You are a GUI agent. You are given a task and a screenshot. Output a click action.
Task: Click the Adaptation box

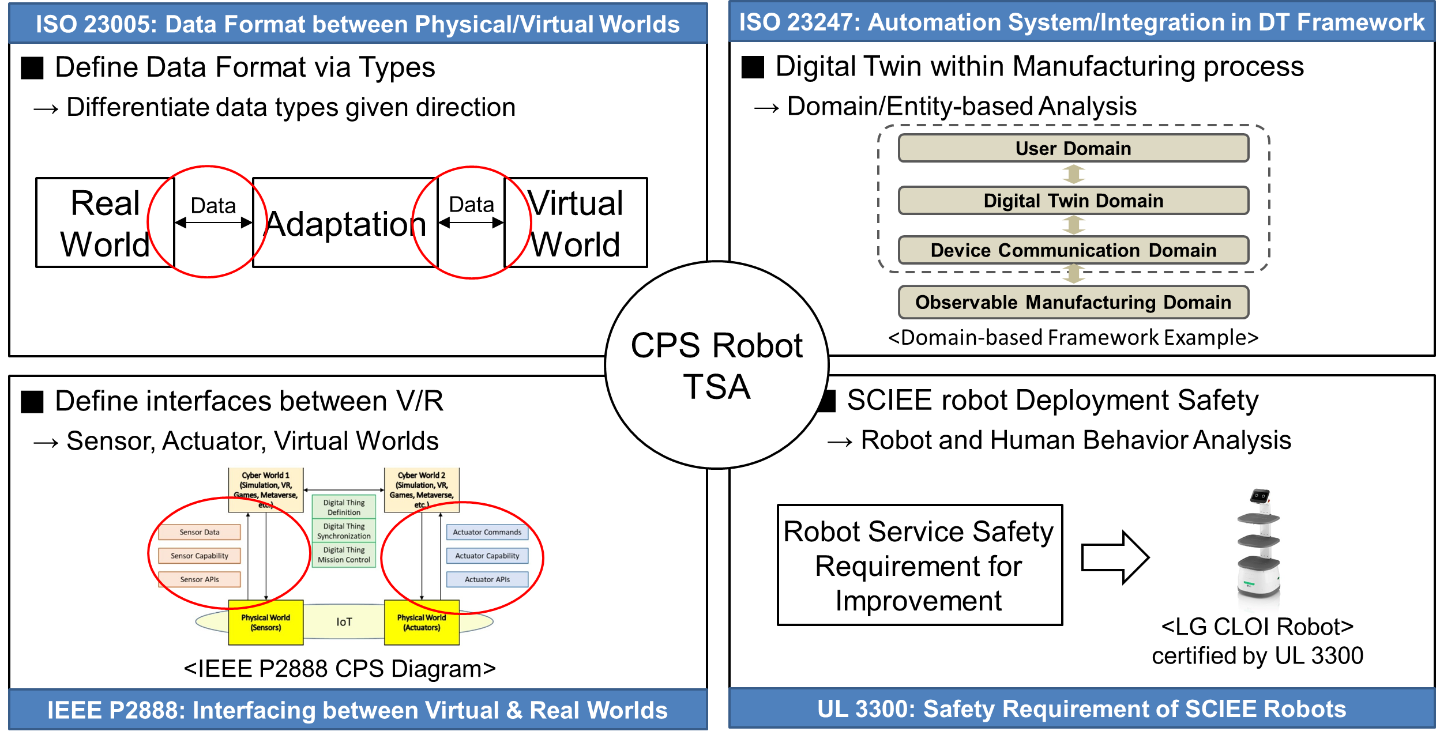pyautogui.click(x=345, y=223)
